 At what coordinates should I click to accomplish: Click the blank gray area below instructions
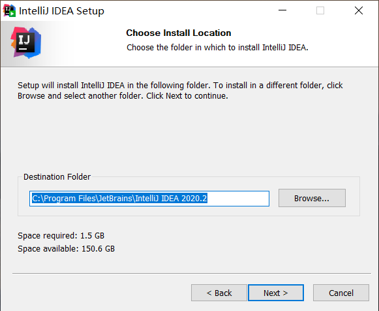point(189,135)
